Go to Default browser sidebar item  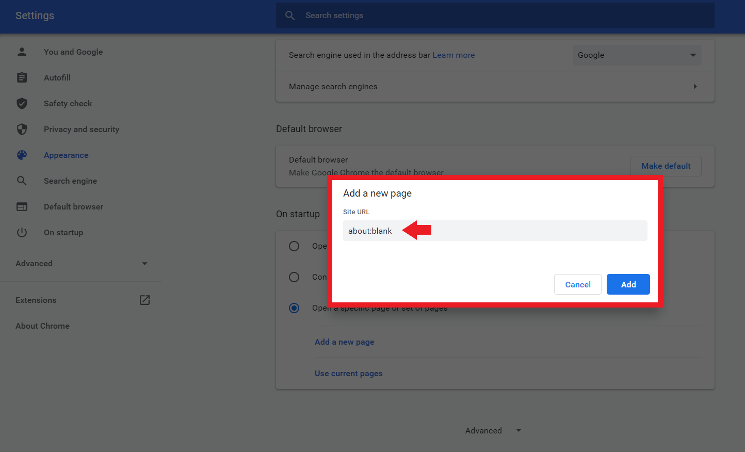(73, 206)
